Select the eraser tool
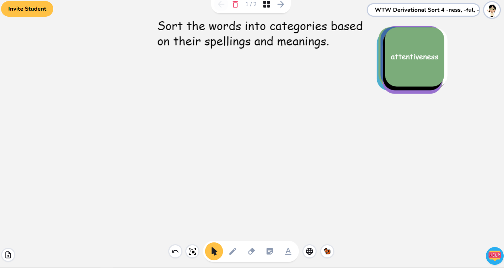This screenshot has width=504, height=268. click(x=251, y=251)
